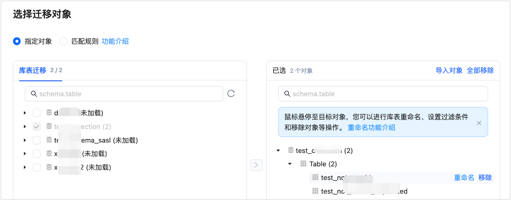Click the refresh icon beside left search box
The width and height of the screenshot is (511, 200).
pos(231,94)
